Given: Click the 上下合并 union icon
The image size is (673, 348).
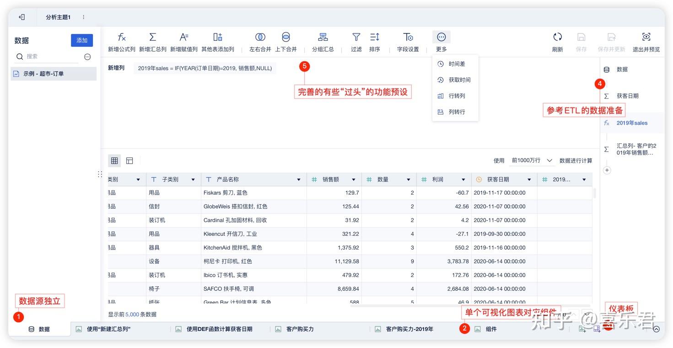Looking at the screenshot, I should [x=286, y=41].
